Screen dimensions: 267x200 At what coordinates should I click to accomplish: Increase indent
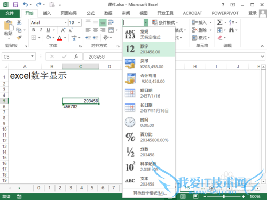[96, 38]
